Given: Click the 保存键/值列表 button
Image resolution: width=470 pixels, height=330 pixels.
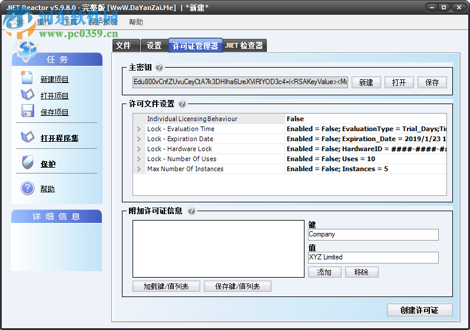Looking at the screenshot, I should (x=237, y=286).
